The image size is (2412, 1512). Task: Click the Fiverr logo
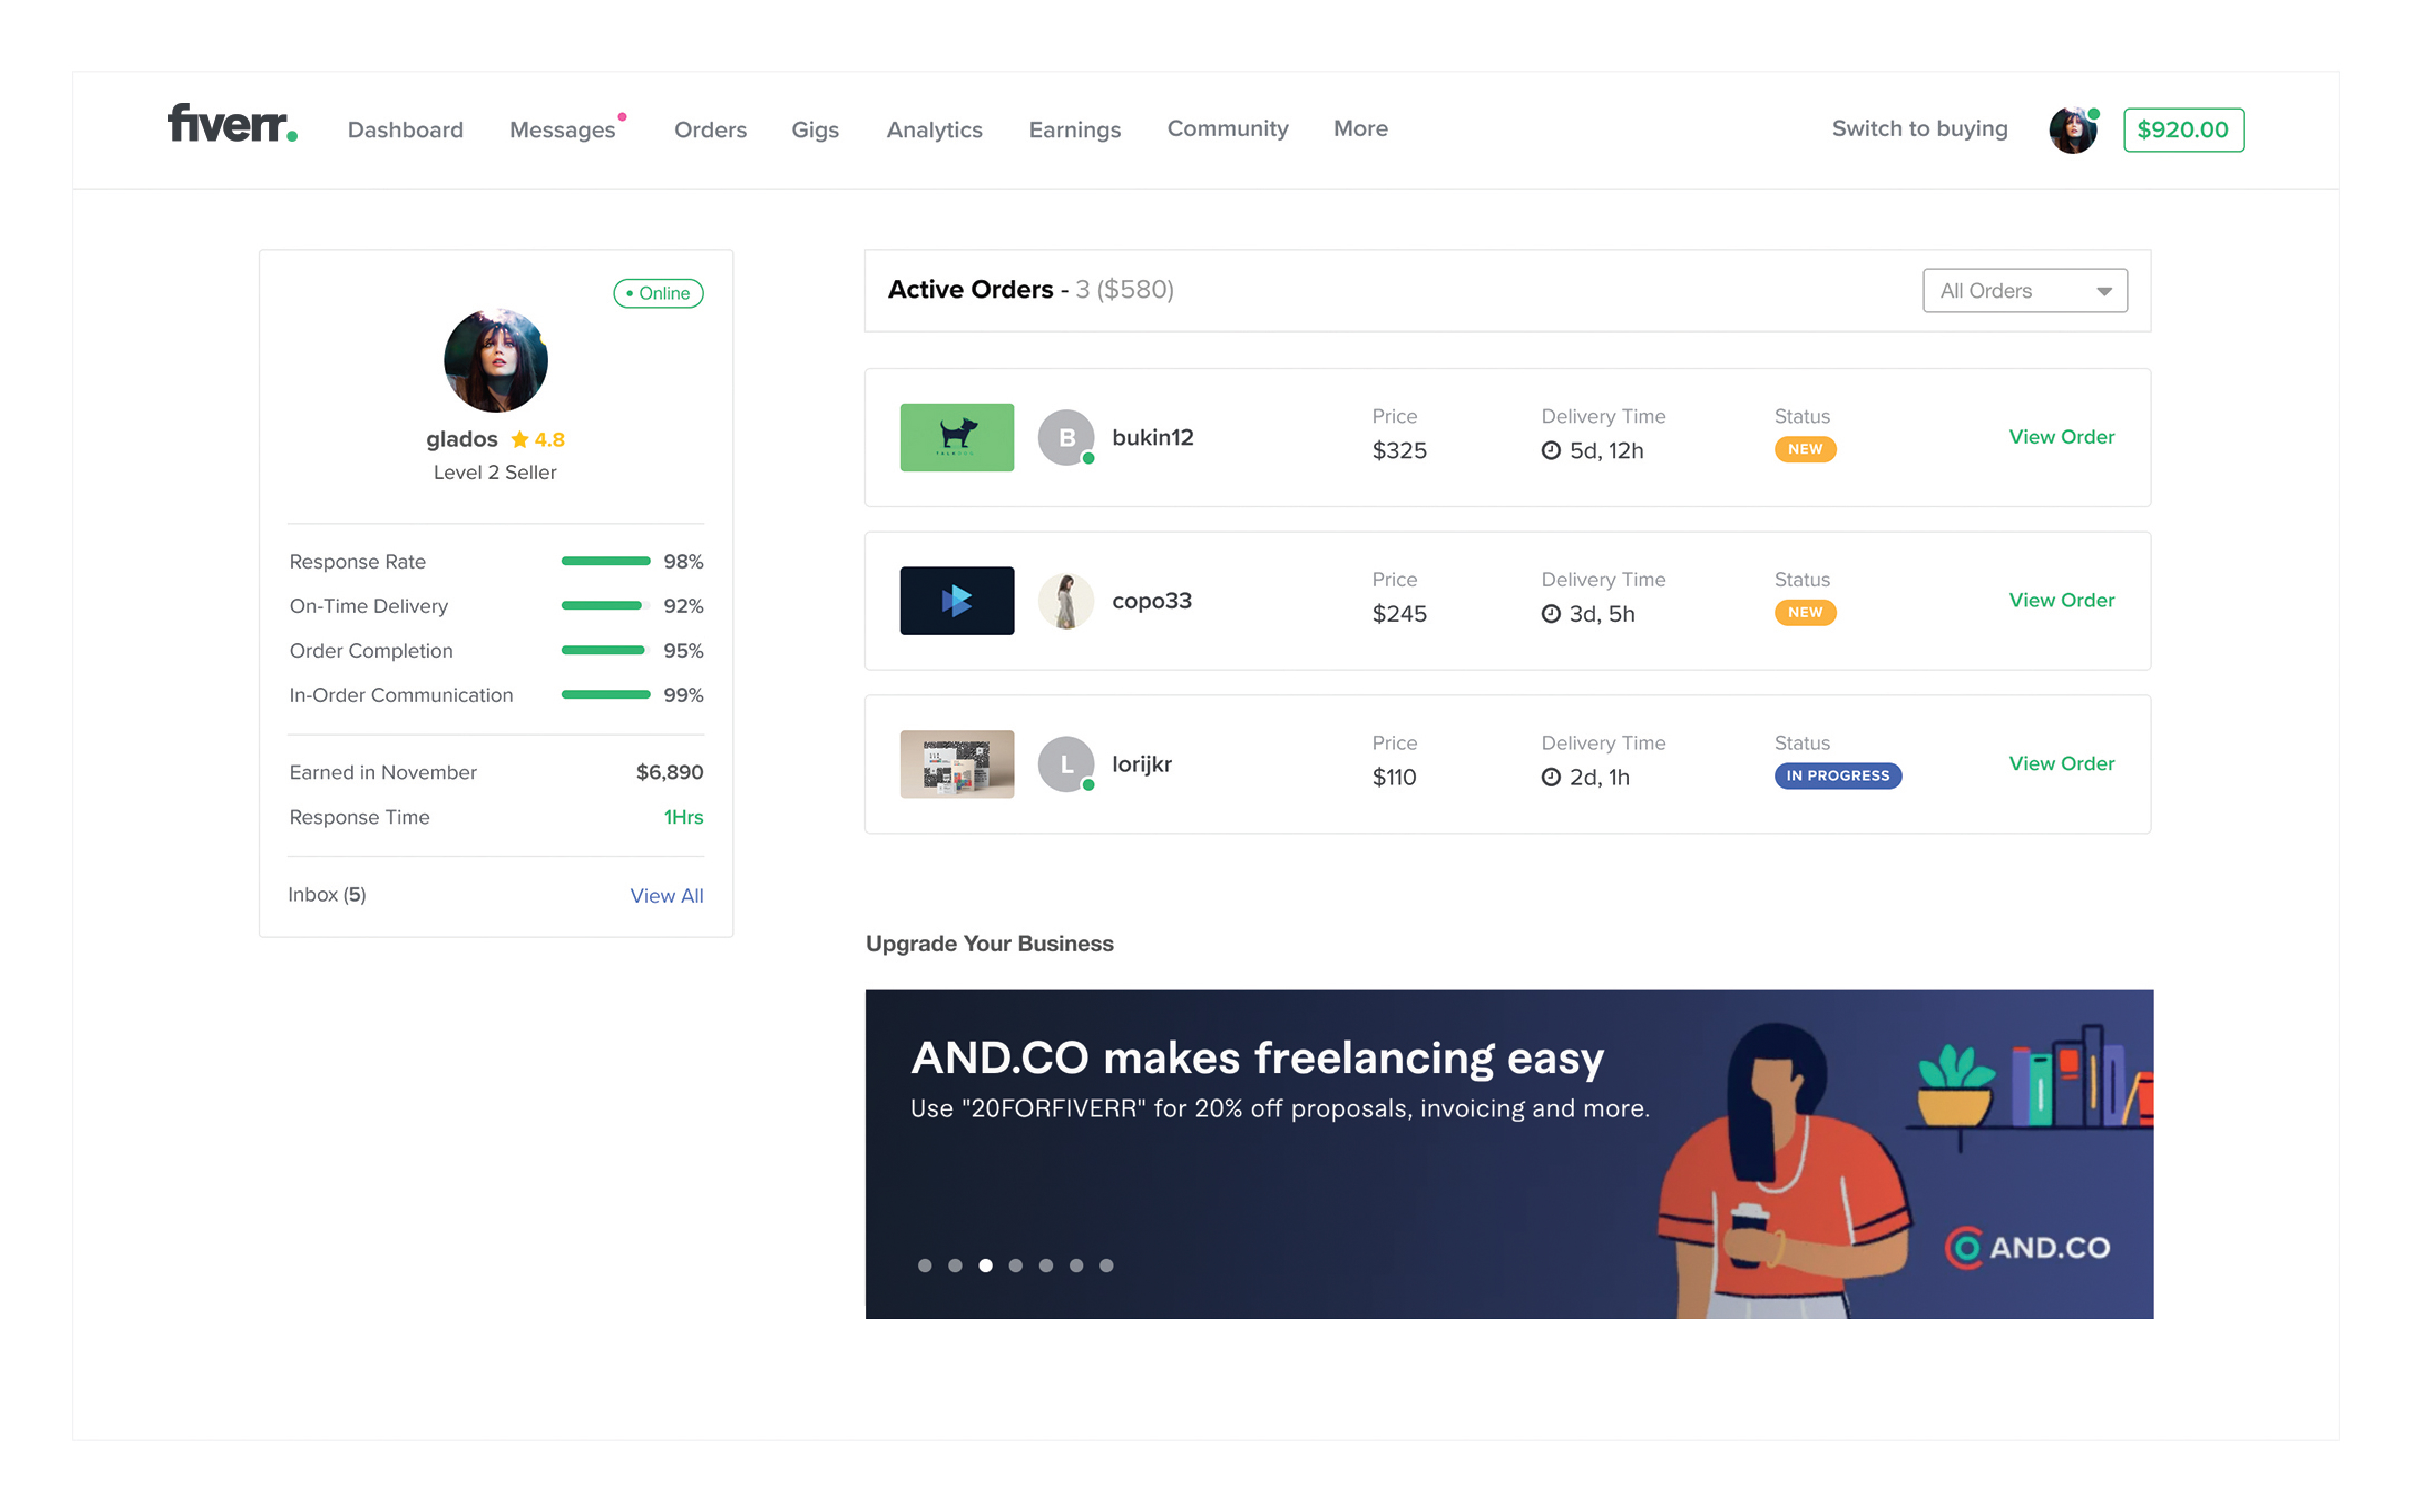(231, 125)
